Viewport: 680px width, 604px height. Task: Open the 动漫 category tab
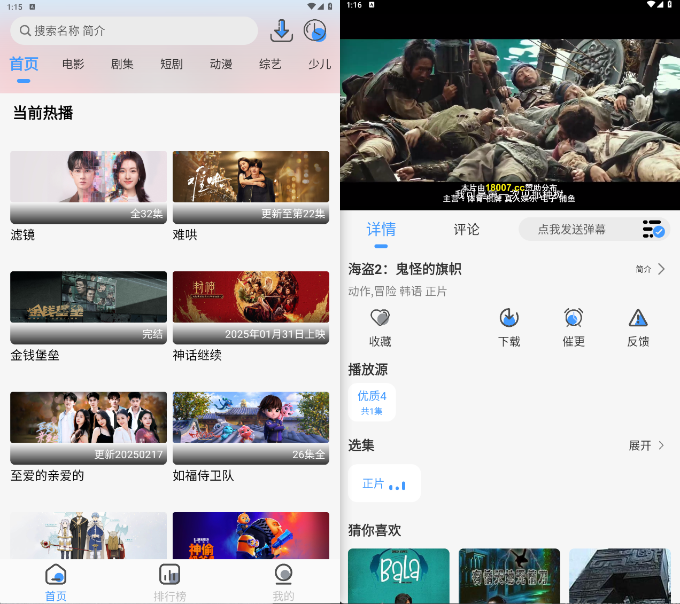[x=221, y=64]
